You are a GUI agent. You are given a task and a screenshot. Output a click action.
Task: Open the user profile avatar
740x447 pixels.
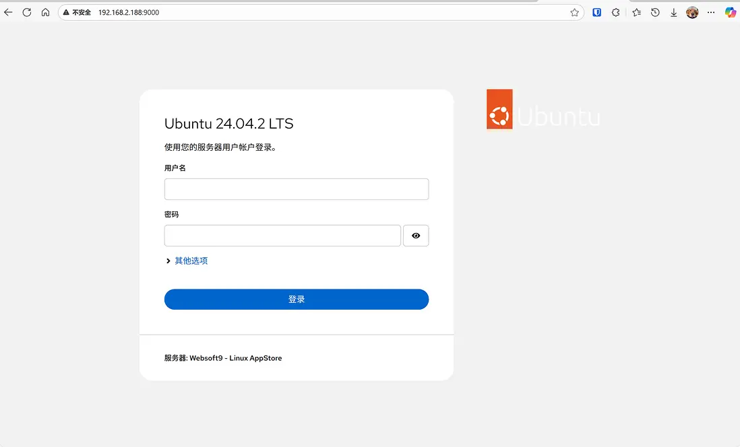(x=692, y=12)
